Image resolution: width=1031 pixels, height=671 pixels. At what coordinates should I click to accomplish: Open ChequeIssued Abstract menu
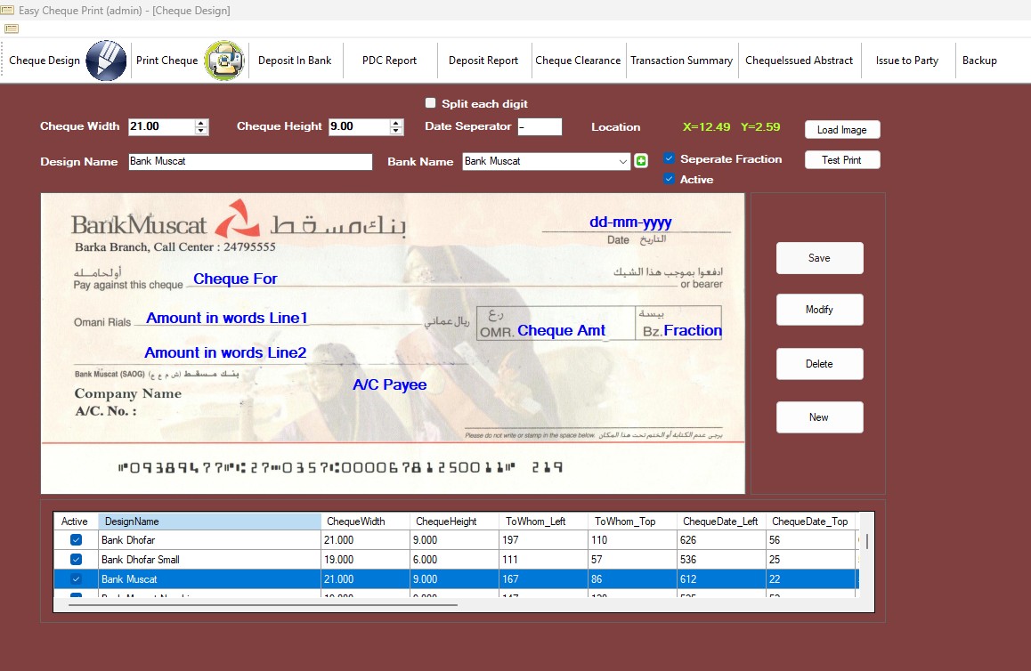[x=799, y=61]
